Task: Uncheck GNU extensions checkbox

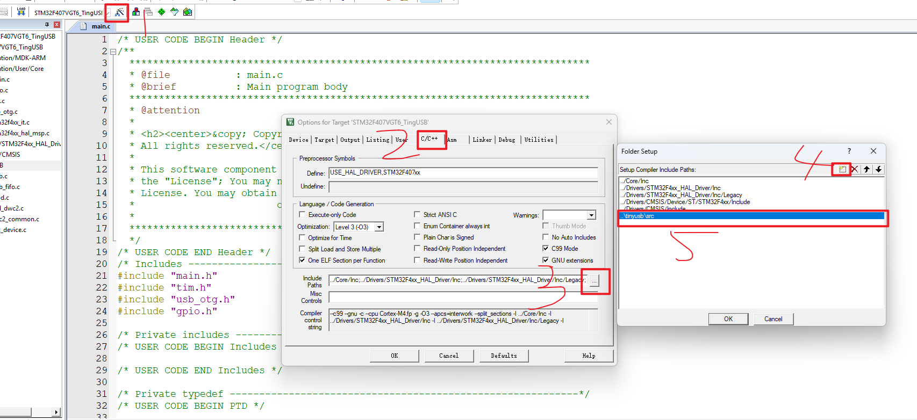Action: [x=546, y=260]
